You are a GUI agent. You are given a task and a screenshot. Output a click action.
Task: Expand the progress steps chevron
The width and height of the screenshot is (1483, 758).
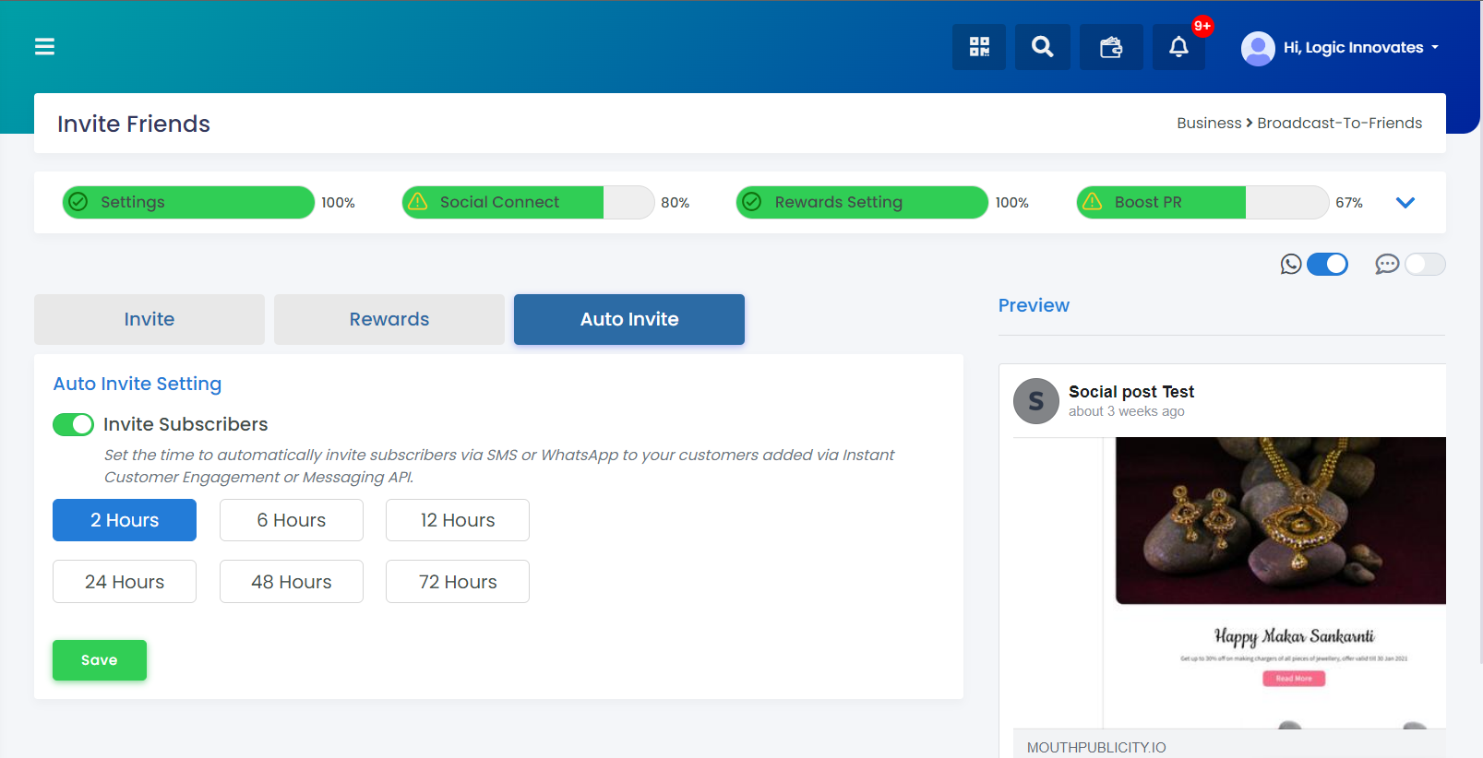coord(1405,203)
